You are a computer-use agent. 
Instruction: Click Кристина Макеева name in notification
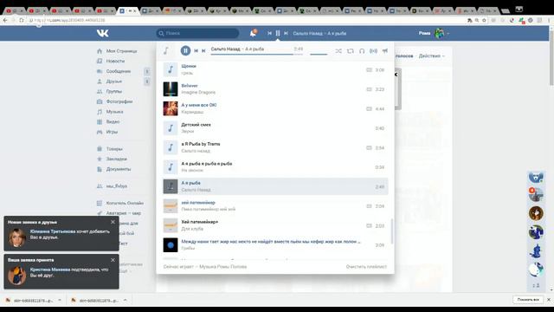50,270
